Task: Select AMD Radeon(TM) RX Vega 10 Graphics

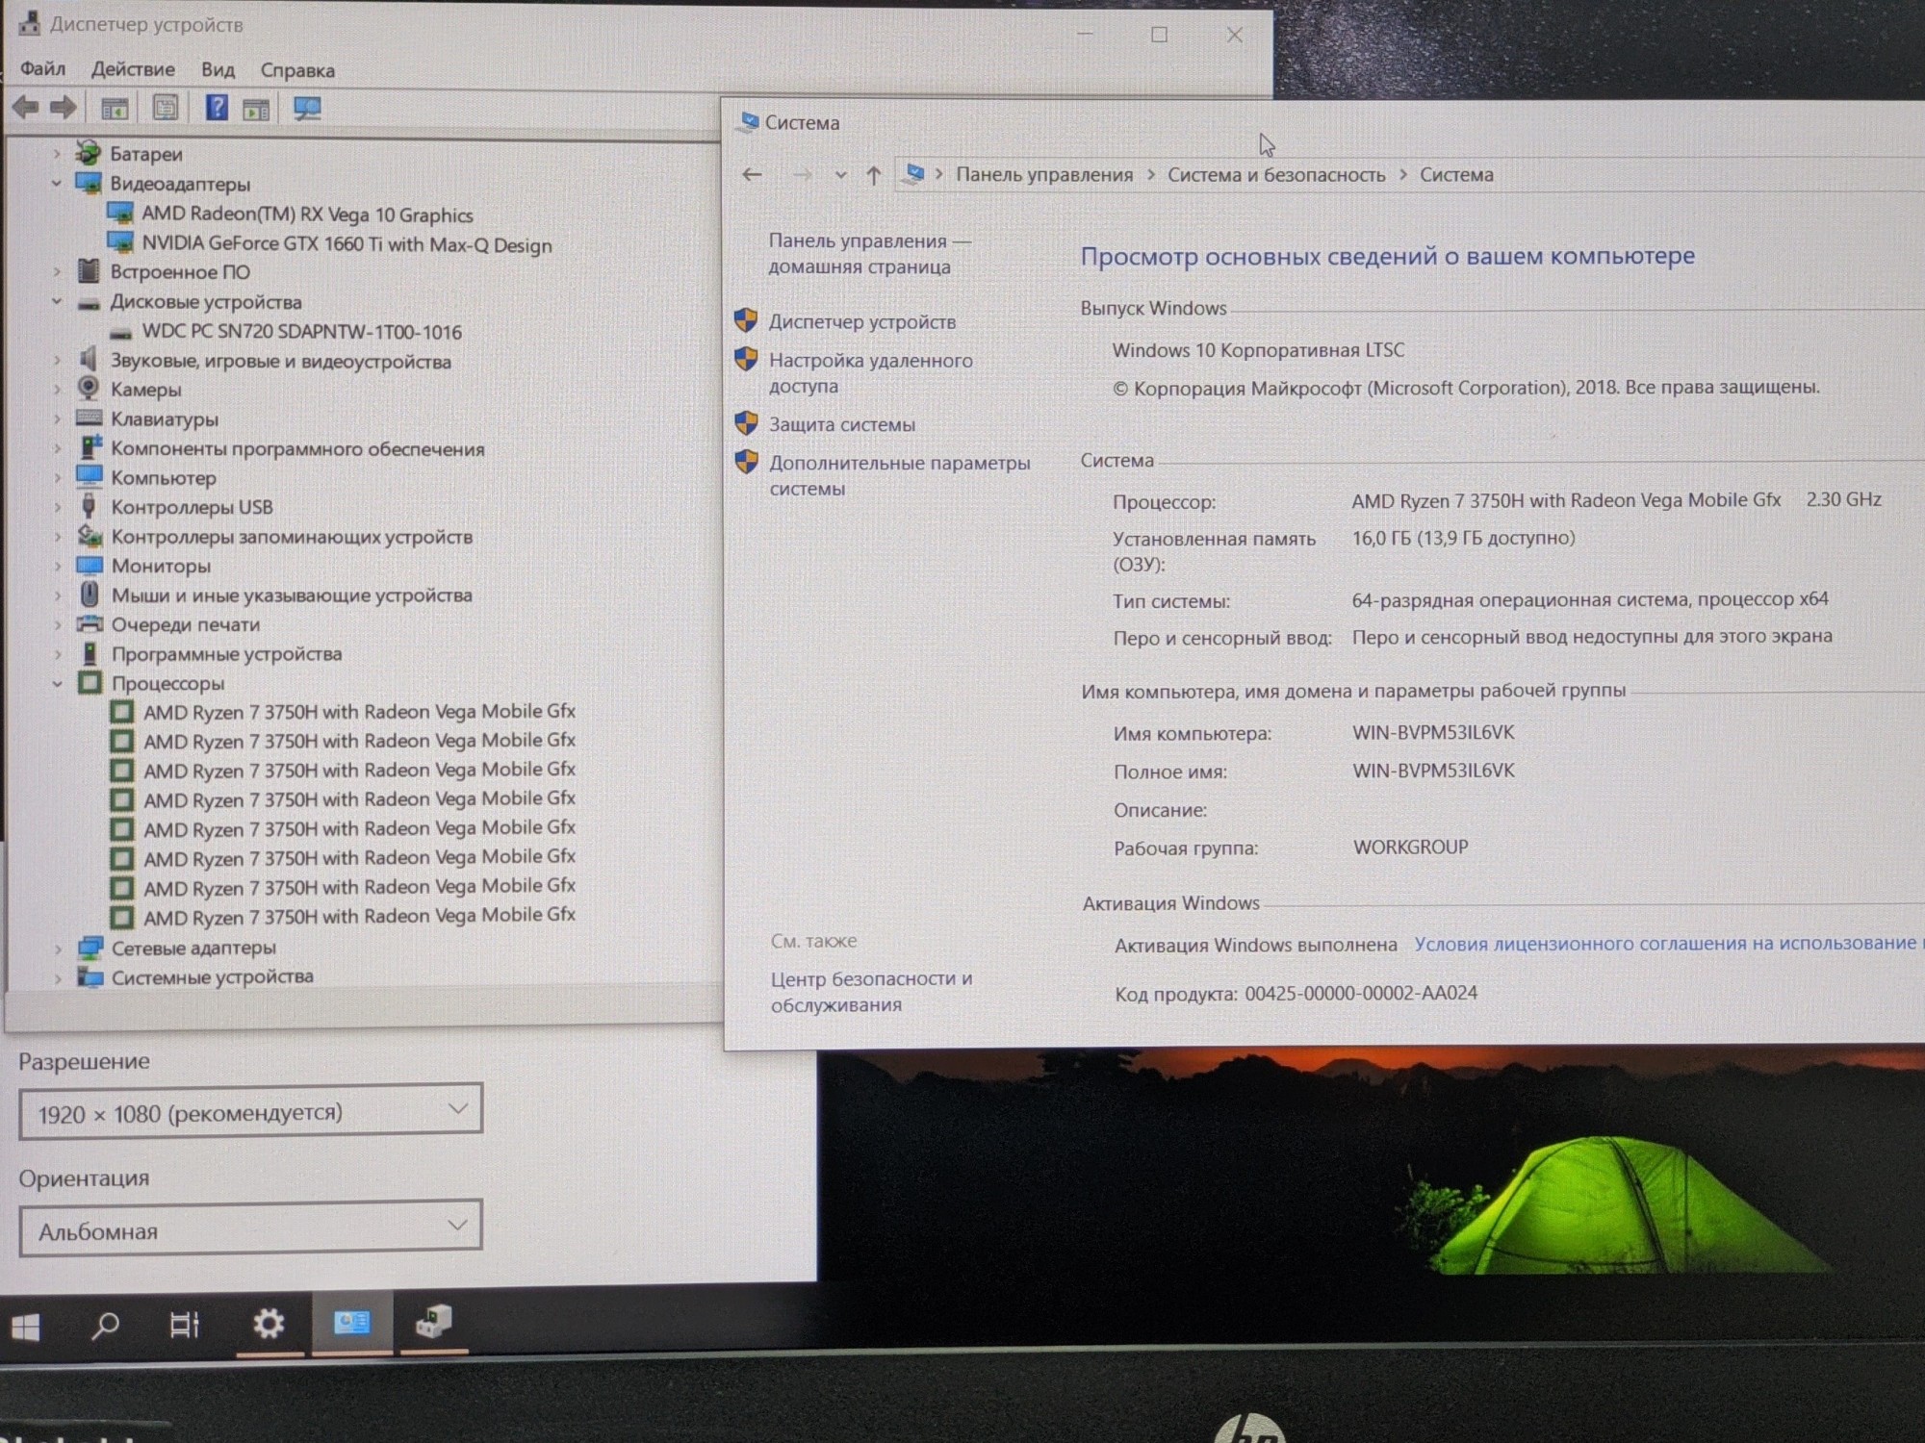Action: pos(307,215)
